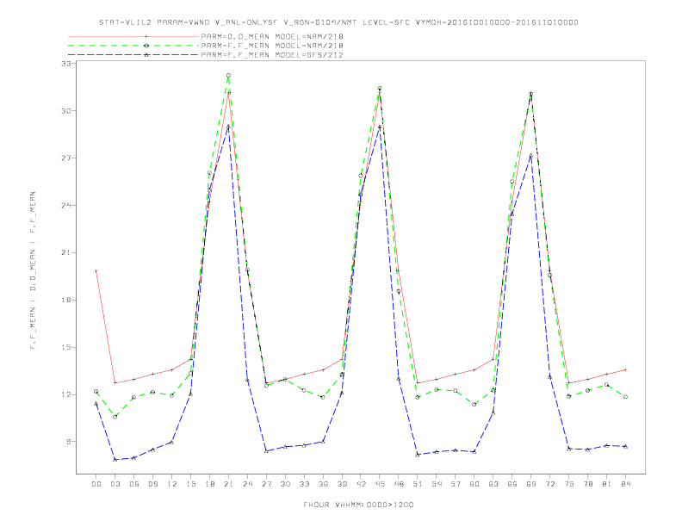Click forecast hour 27 on x-axis
Screen dimensions: 682x527
[266, 484]
